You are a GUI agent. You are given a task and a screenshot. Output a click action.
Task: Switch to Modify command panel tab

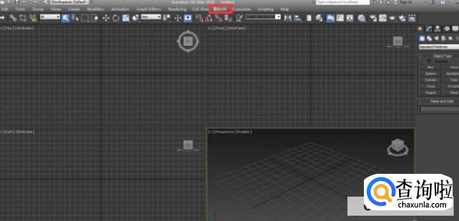pos(429,28)
